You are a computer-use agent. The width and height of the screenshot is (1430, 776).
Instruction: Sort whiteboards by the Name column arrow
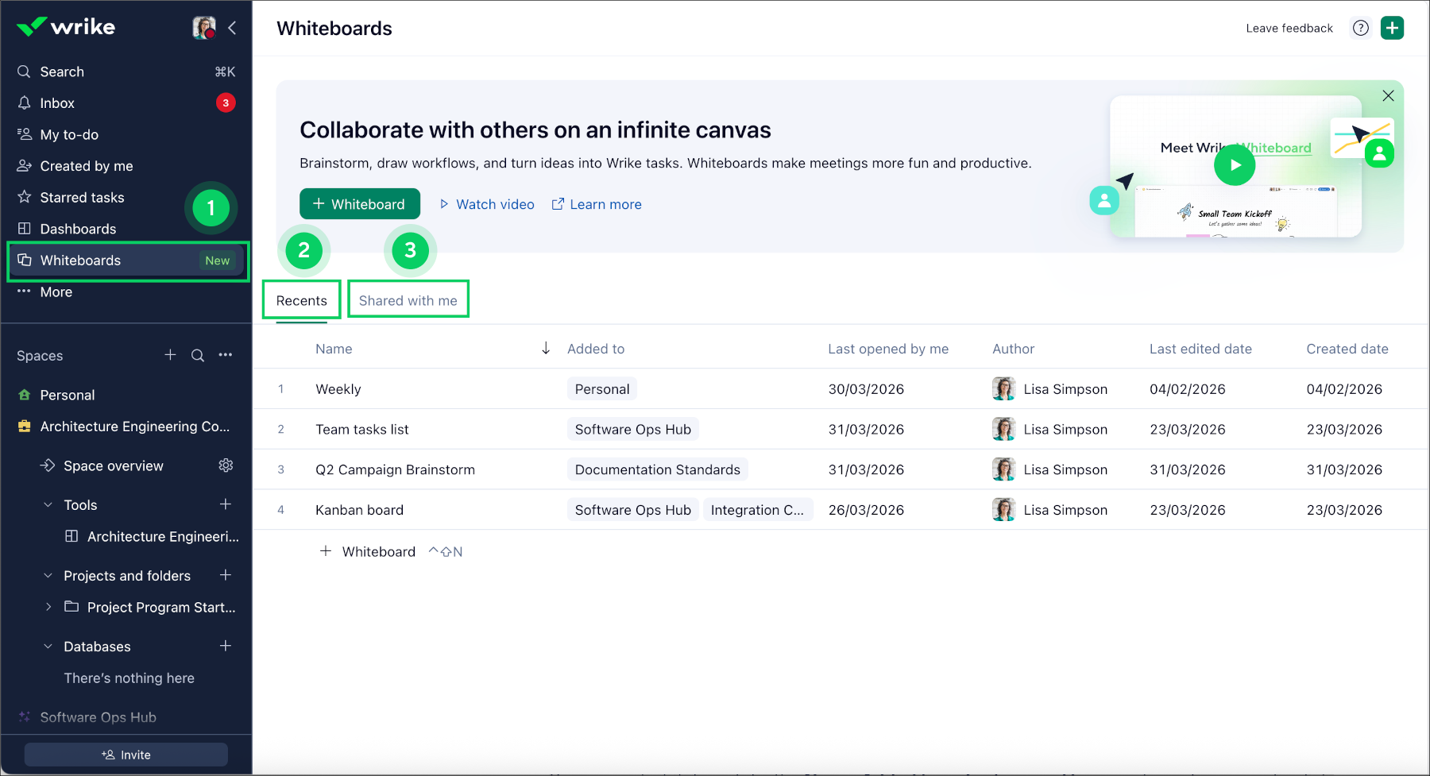click(546, 349)
